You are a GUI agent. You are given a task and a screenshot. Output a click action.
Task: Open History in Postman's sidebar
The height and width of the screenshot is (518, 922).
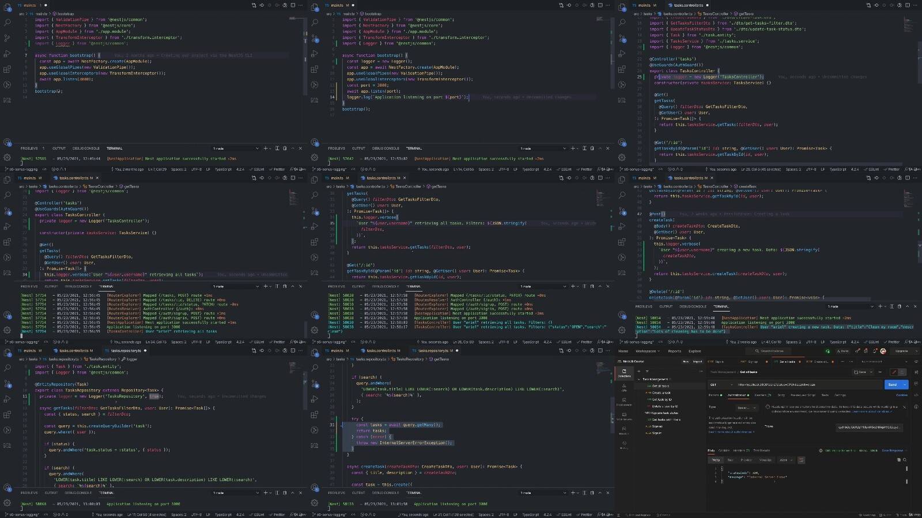click(x=624, y=444)
